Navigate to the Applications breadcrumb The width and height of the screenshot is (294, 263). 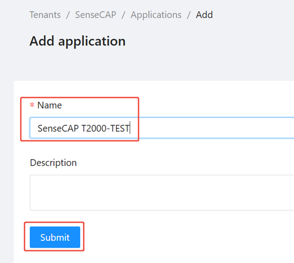coord(156,15)
